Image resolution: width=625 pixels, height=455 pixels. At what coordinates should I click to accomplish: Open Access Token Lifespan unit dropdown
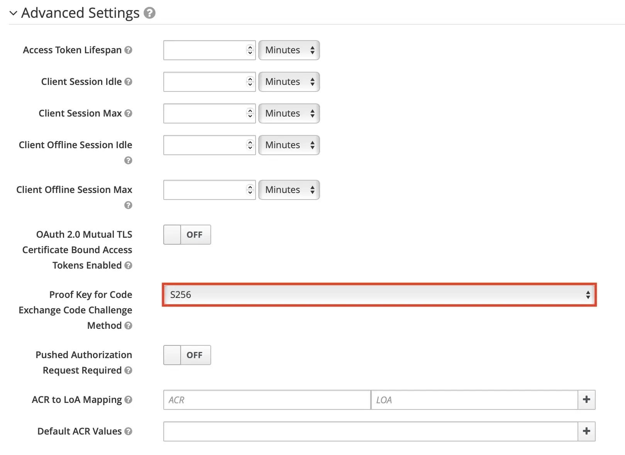289,50
